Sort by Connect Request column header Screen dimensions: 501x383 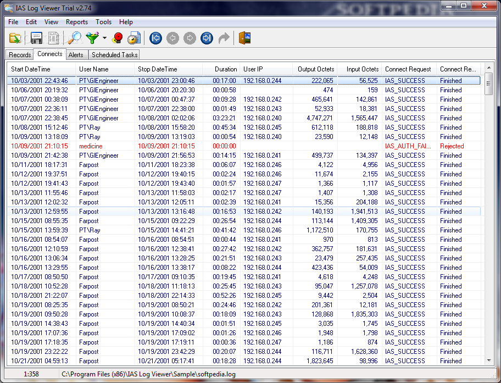pyautogui.click(x=409, y=69)
